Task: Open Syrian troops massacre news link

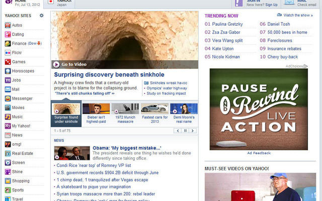Action: [x=106, y=194]
